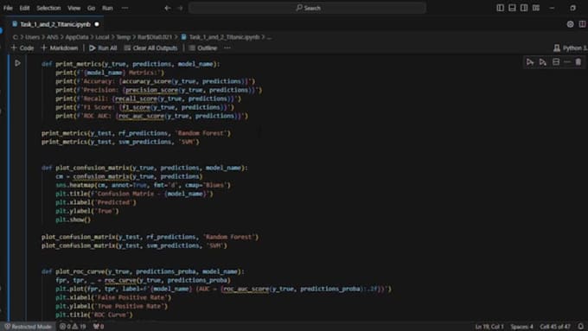
Task: Add a new Markdown cell
Action: (60, 48)
